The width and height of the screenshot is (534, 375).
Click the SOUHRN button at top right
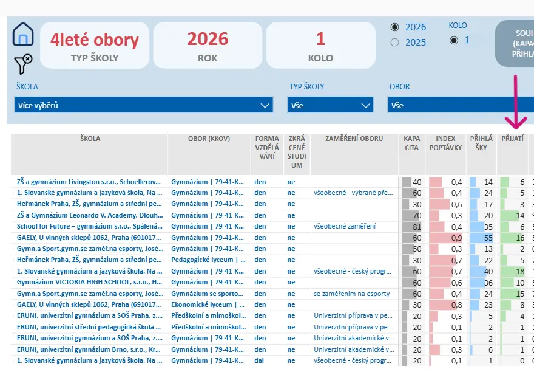pos(516,43)
